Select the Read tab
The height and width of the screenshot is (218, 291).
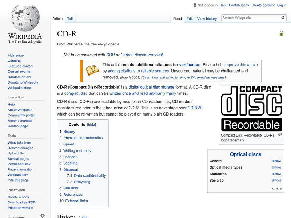point(178,19)
